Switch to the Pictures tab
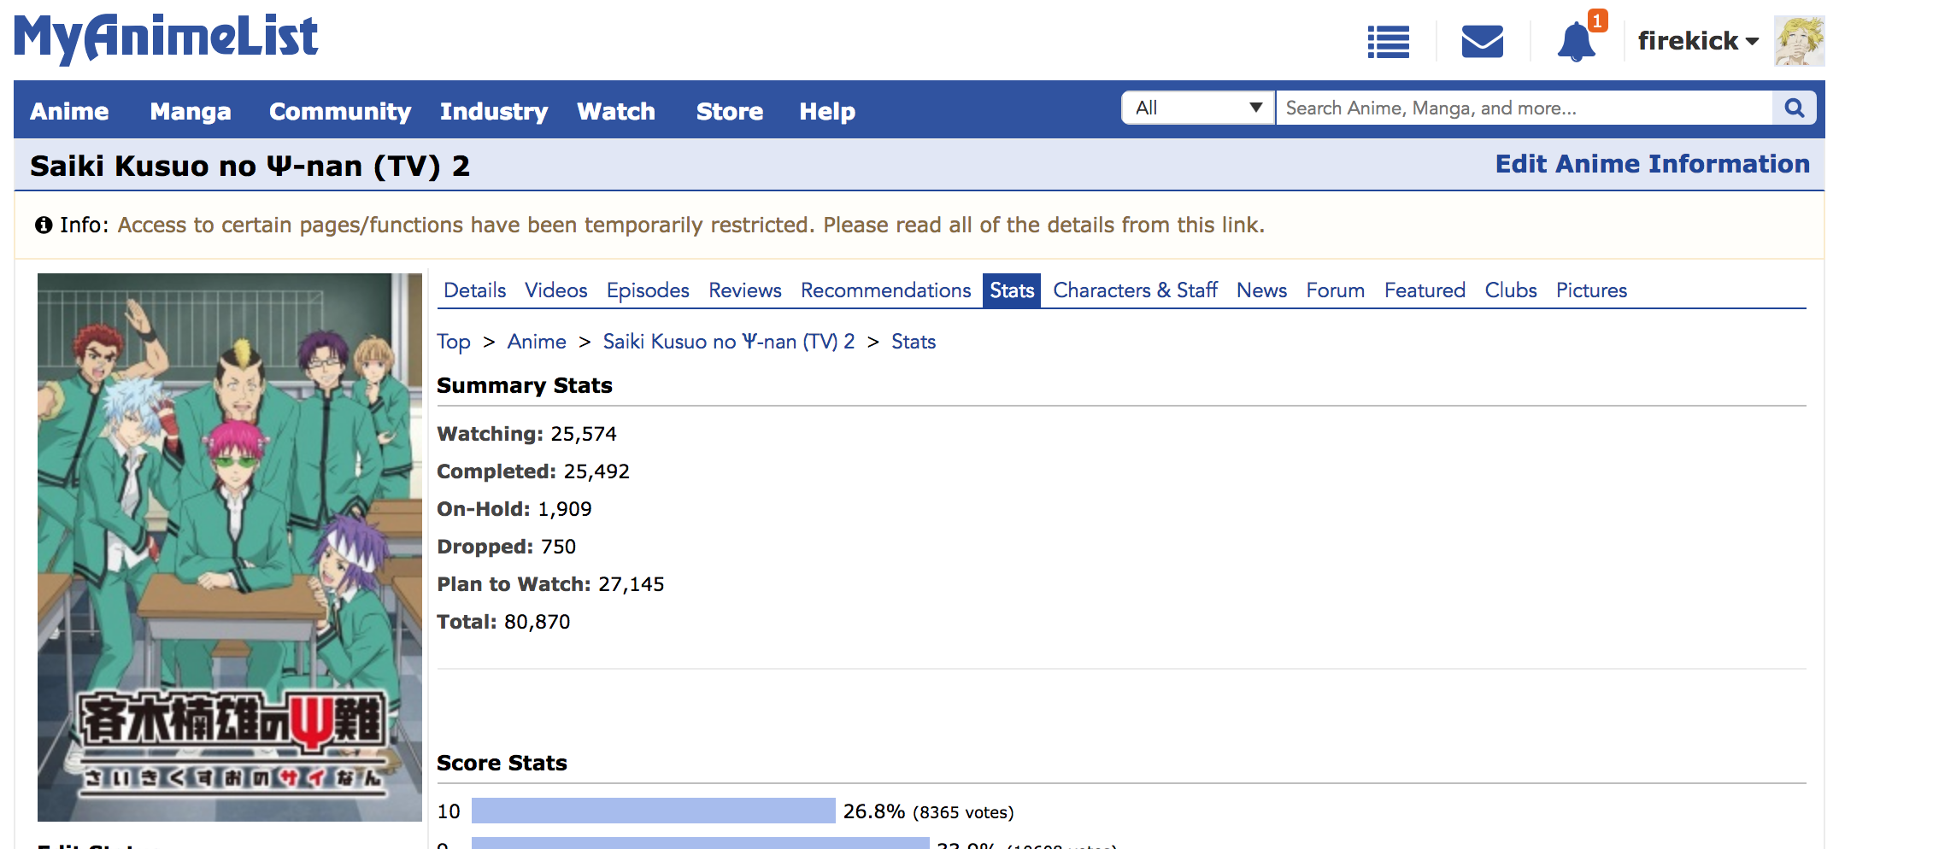Viewport: 1933px width, 849px height. 1591,290
